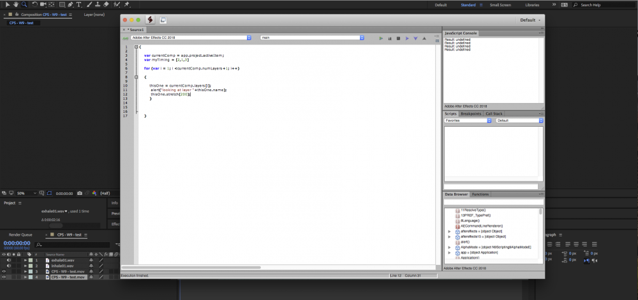Click the label color swatch of layer 1
The image size is (638, 300).
tap(30, 261)
